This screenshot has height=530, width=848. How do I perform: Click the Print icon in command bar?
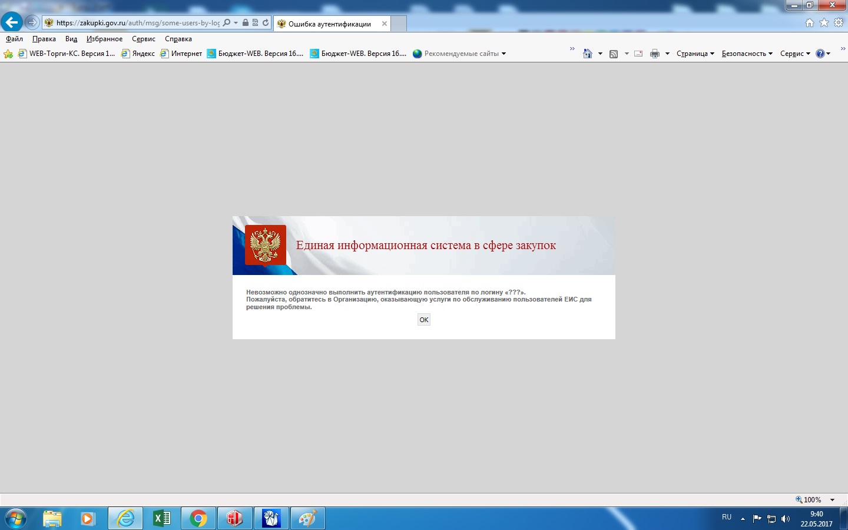654,54
